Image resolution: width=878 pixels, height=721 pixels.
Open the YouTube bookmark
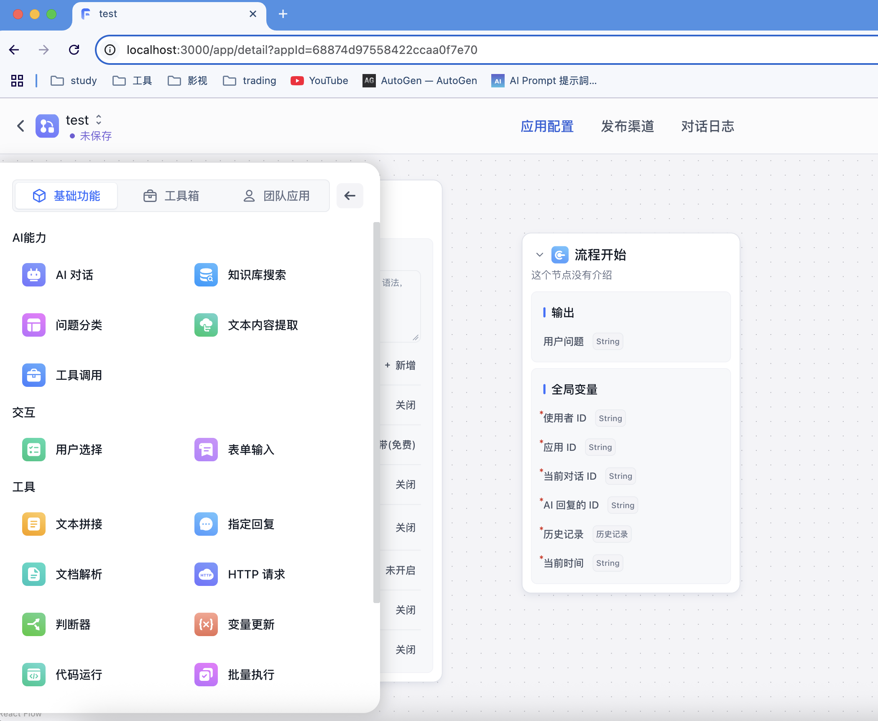pos(319,81)
